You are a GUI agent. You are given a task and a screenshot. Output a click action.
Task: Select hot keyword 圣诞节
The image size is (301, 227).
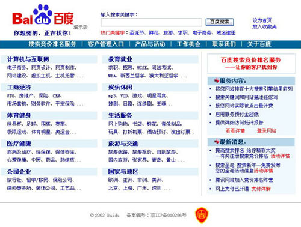tap(137, 32)
